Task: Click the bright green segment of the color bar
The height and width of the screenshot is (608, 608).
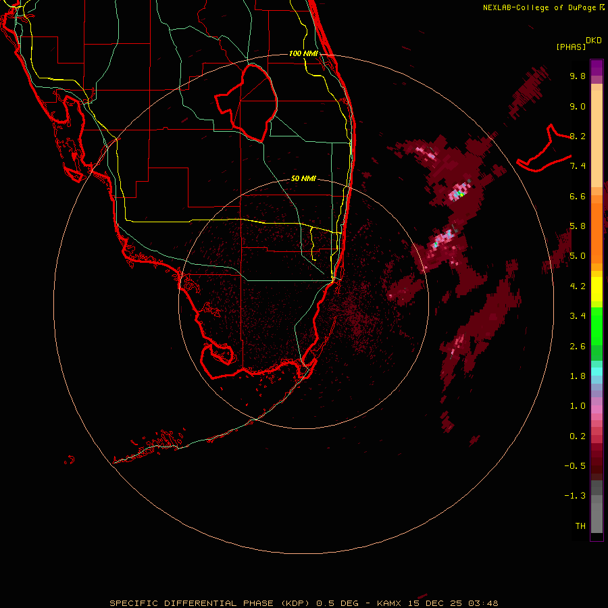Action: [x=597, y=326]
